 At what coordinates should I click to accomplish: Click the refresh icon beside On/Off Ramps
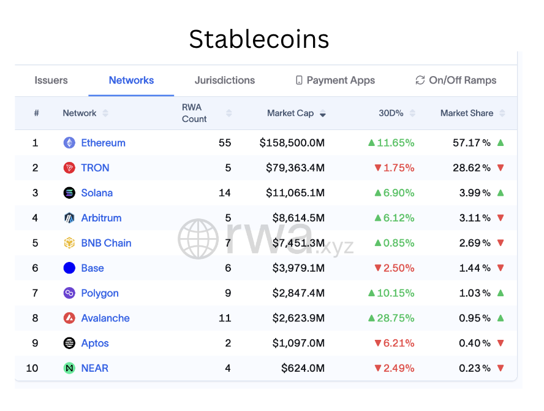click(419, 80)
